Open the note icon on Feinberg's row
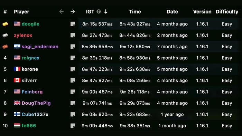The image size is (242, 136). pyautogui.click(x=73, y=92)
